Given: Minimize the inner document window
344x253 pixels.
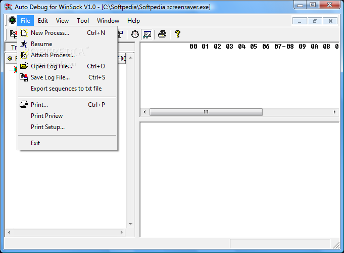Looking at the screenshot, I should 300,21.
